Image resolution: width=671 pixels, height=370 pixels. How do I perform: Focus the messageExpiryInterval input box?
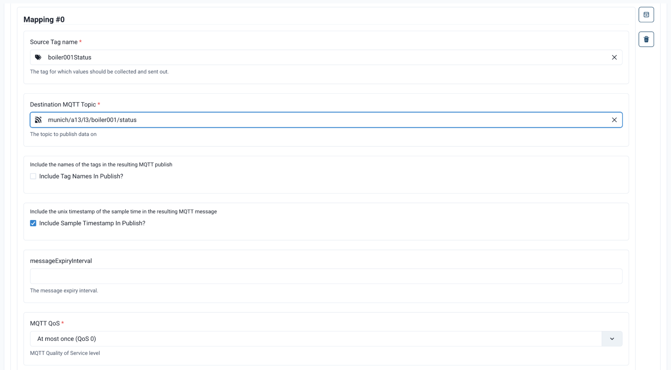(x=326, y=276)
